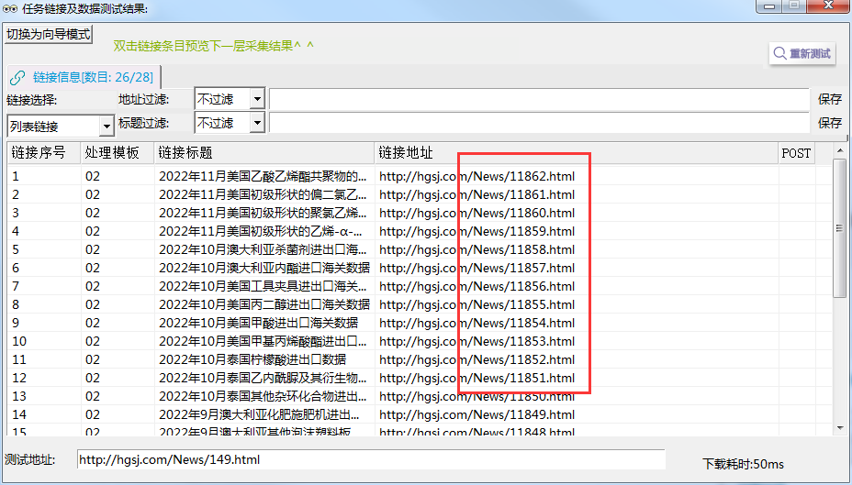Image resolution: width=852 pixels, height=485 pixels.
Task: Click the app icon in the title bar
Action: [x=10, y=8]
